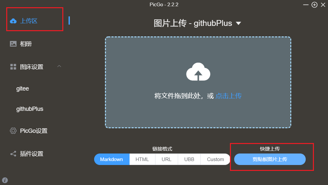This screenshot has height=185, width=328.
Task: Click the cloud icon beside 上传区
Action: (13, 21)
